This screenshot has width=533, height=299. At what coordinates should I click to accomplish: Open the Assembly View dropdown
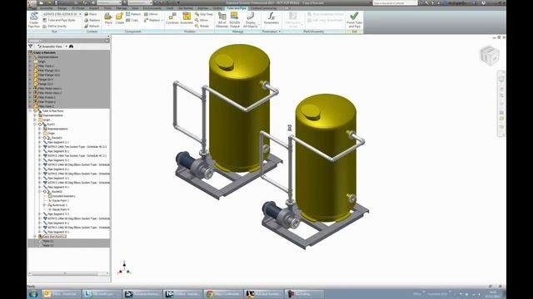[67, 47]
